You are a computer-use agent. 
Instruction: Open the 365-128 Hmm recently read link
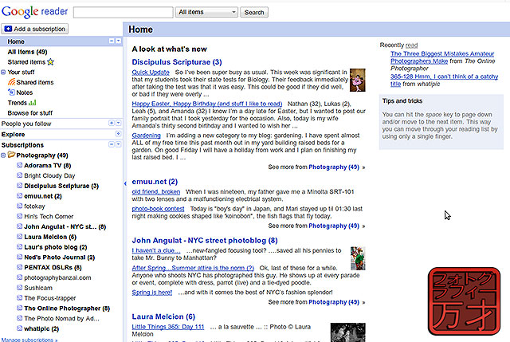point(445,80)
